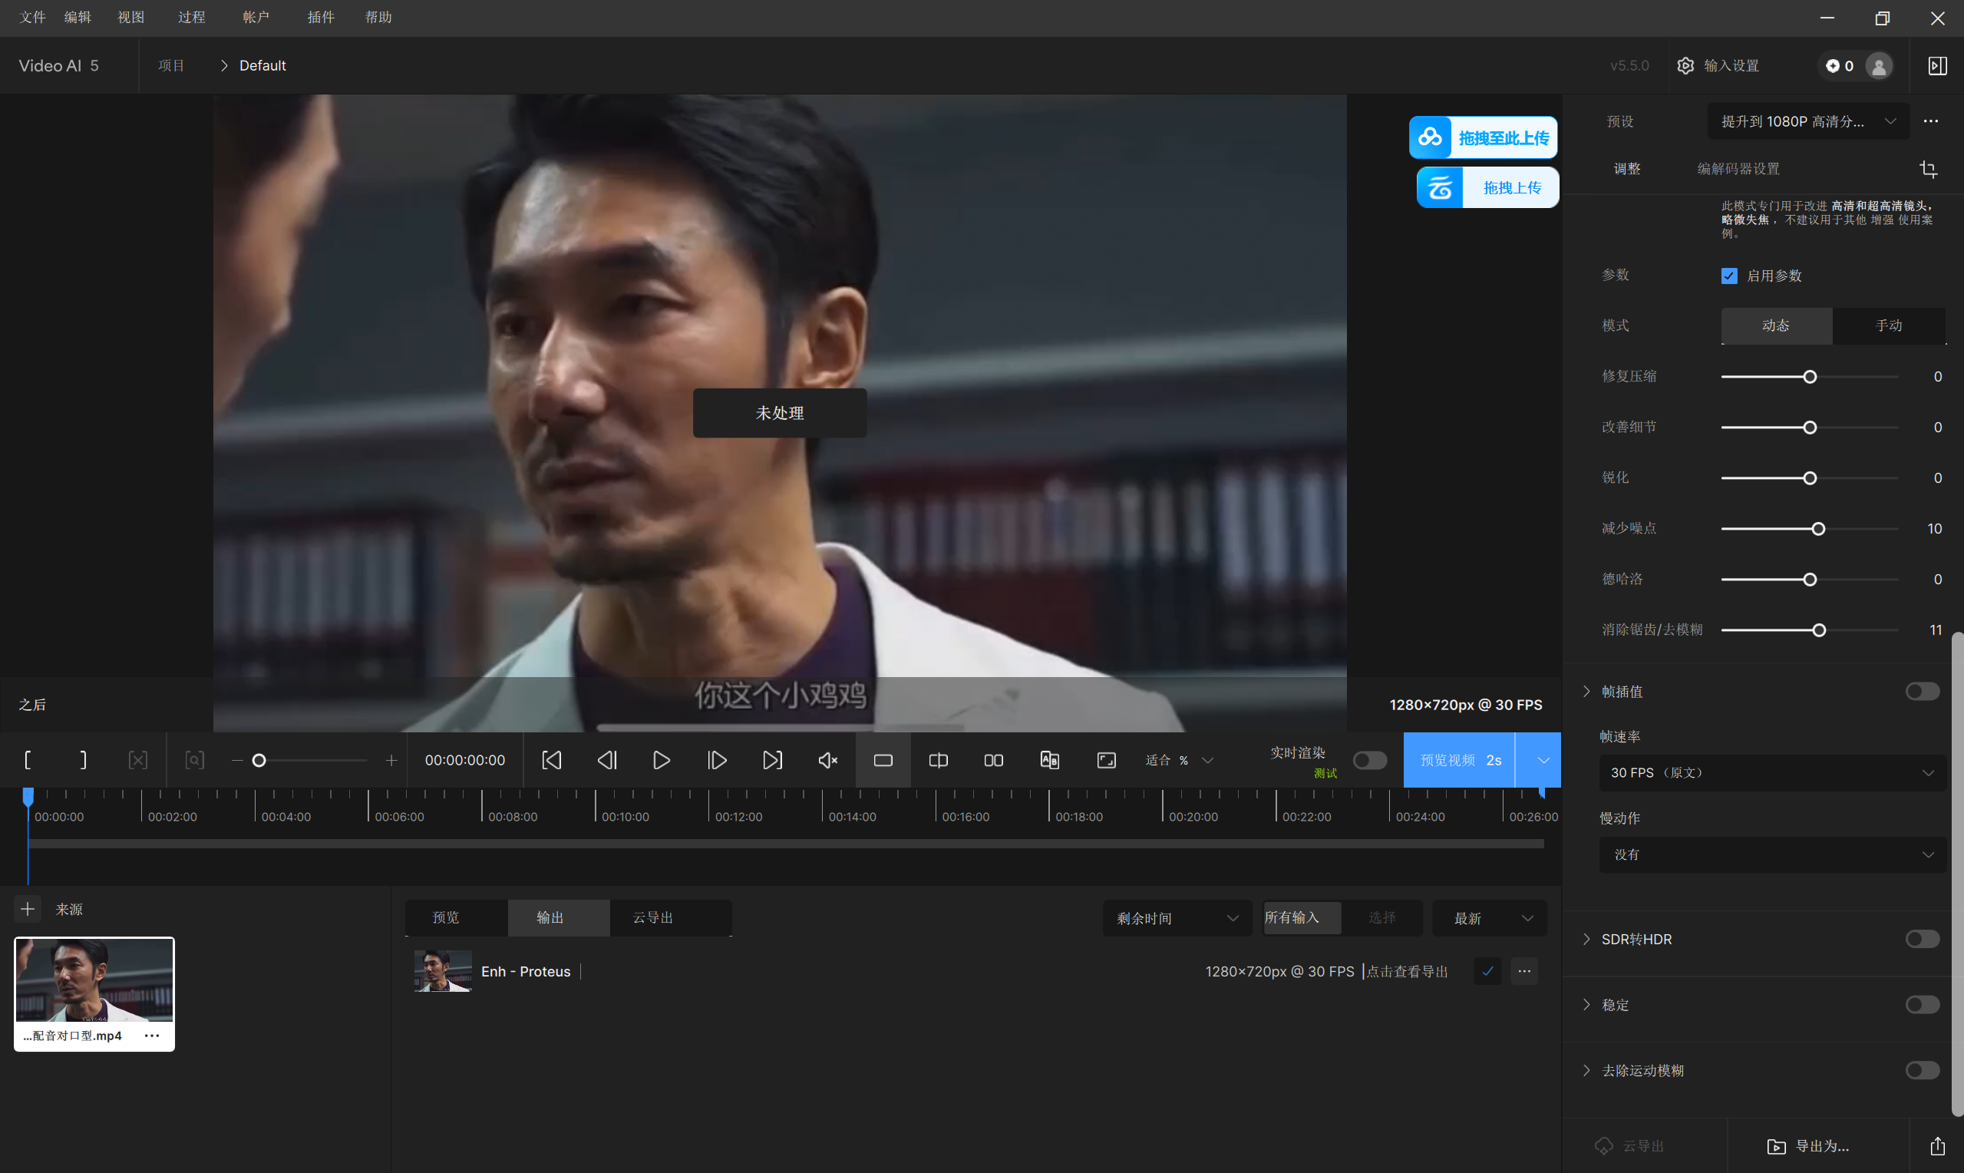Image resolution: width=1964 pixels, height=1173 pixels.
Task: Select 动态 mode
Action: click(x=1776, y=325)
